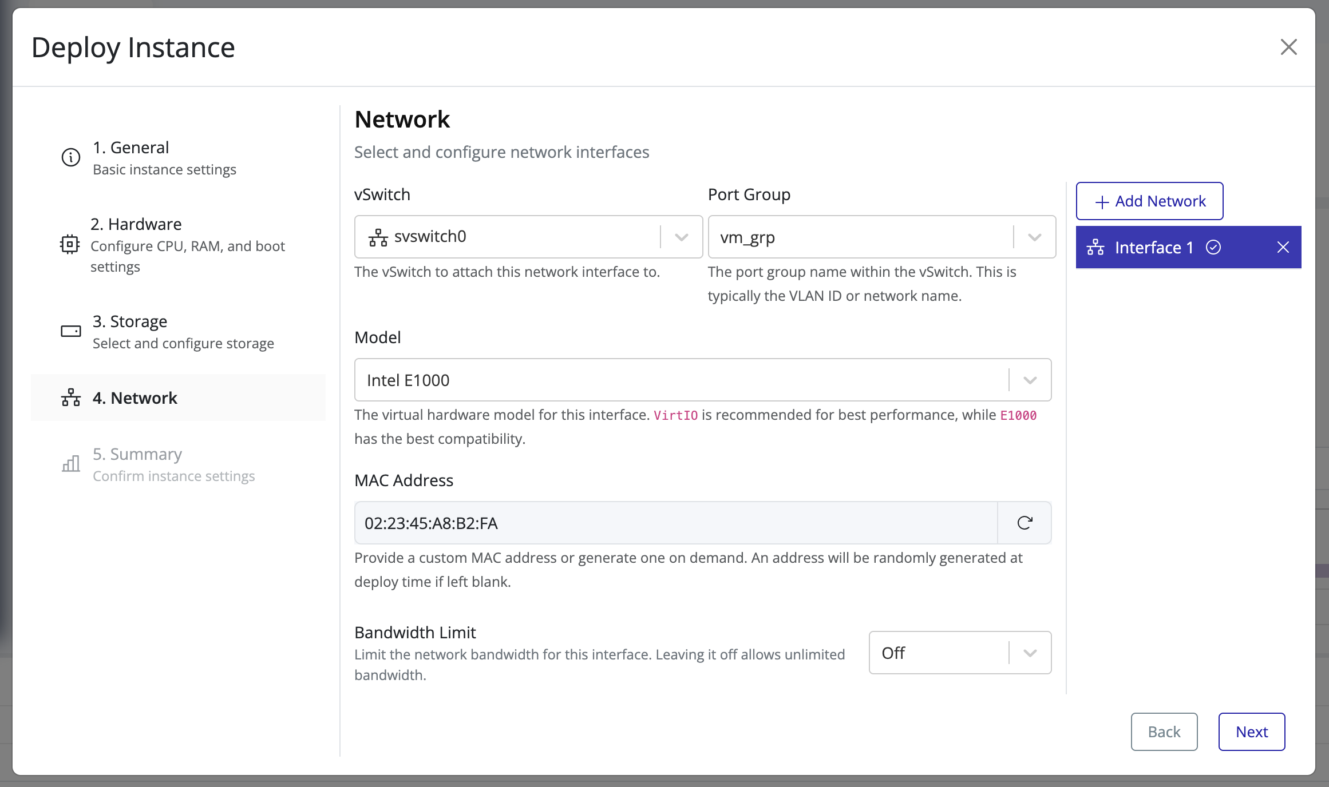The height and width of the screenshot is (787, 1329).
Task: Open the Port Group dropdown
Action: [x=1034, y=237]
